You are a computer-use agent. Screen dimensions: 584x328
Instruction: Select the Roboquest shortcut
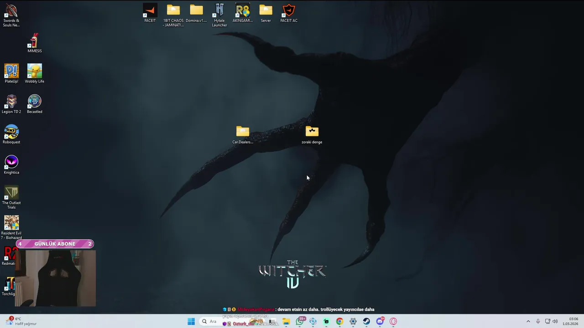(11, 134)
